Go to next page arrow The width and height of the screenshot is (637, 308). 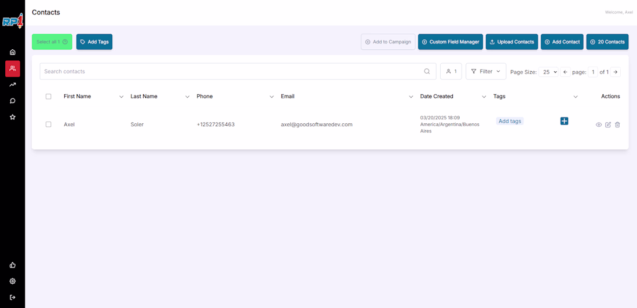click(x=616, y=72)
